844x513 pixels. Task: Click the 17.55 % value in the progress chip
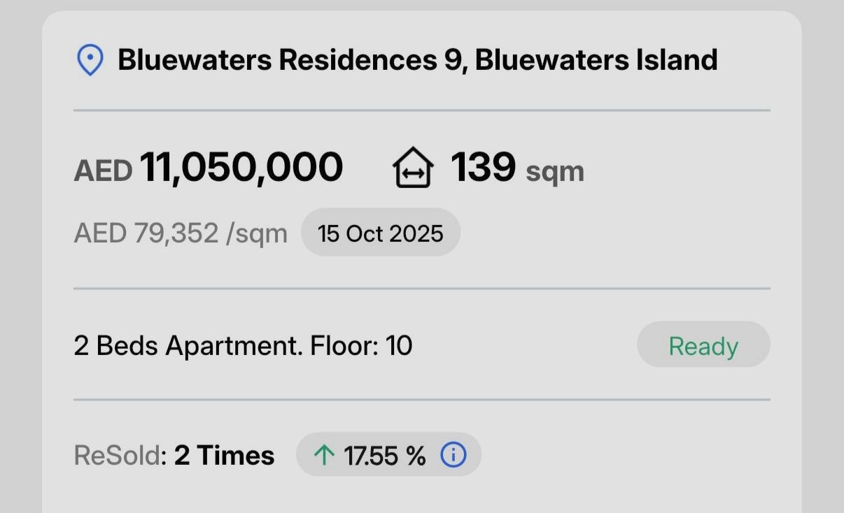(x=384, y=454)
